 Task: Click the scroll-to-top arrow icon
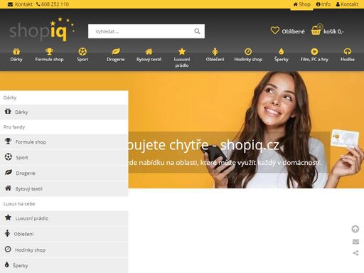coord(355,229)
